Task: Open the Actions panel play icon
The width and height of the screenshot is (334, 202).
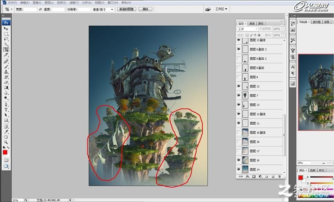Action: tap(293, 30)
